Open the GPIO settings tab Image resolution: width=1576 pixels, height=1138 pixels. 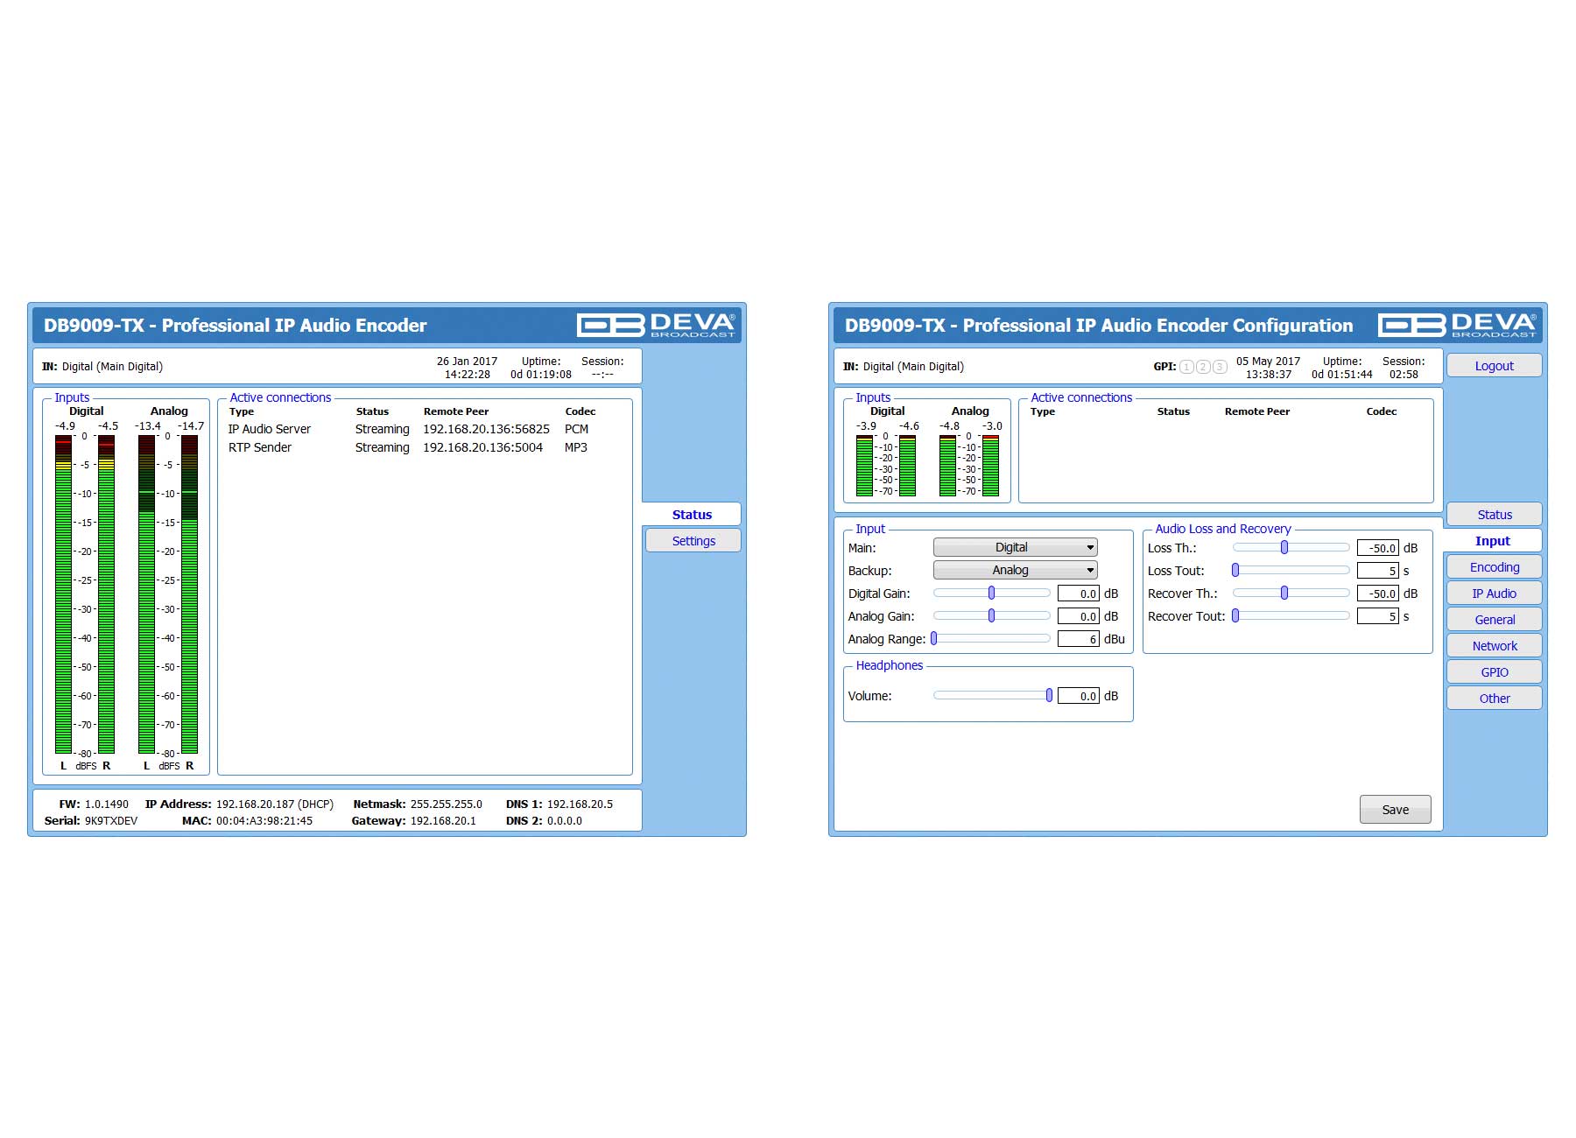[x=1495, y=672]
